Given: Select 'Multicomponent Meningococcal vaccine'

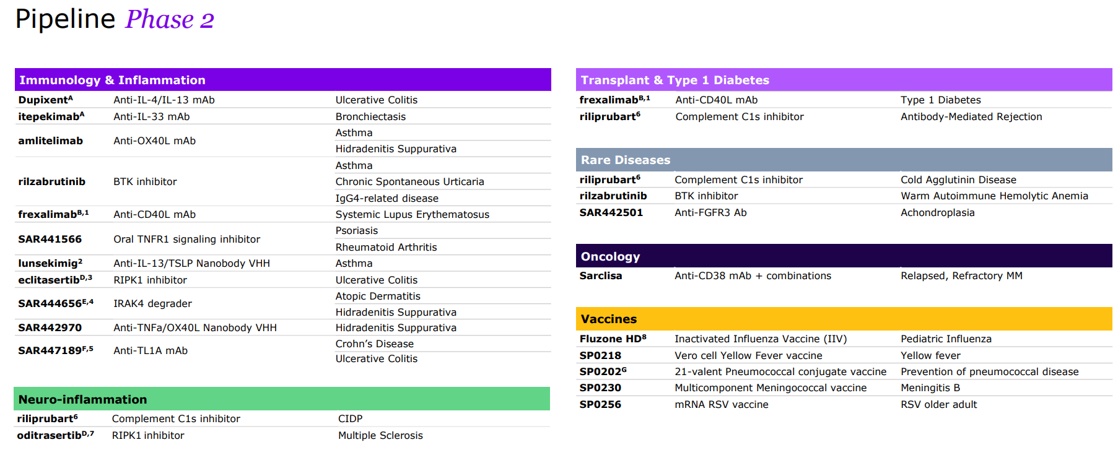Looking at the screenshot, I should (x=771, y=387).
